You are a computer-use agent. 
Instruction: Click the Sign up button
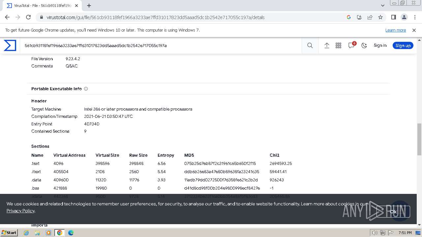pos(403,45)
